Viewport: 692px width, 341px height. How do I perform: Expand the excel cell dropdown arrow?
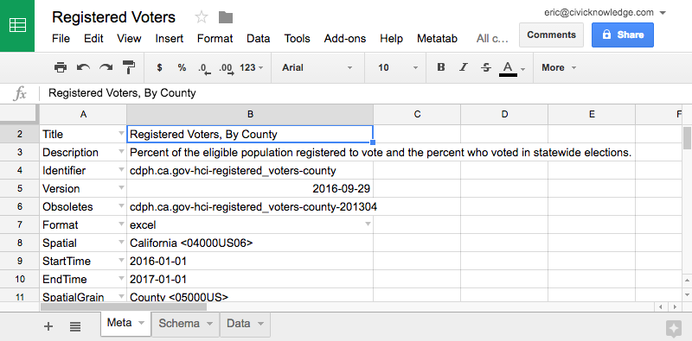(367, 224)
